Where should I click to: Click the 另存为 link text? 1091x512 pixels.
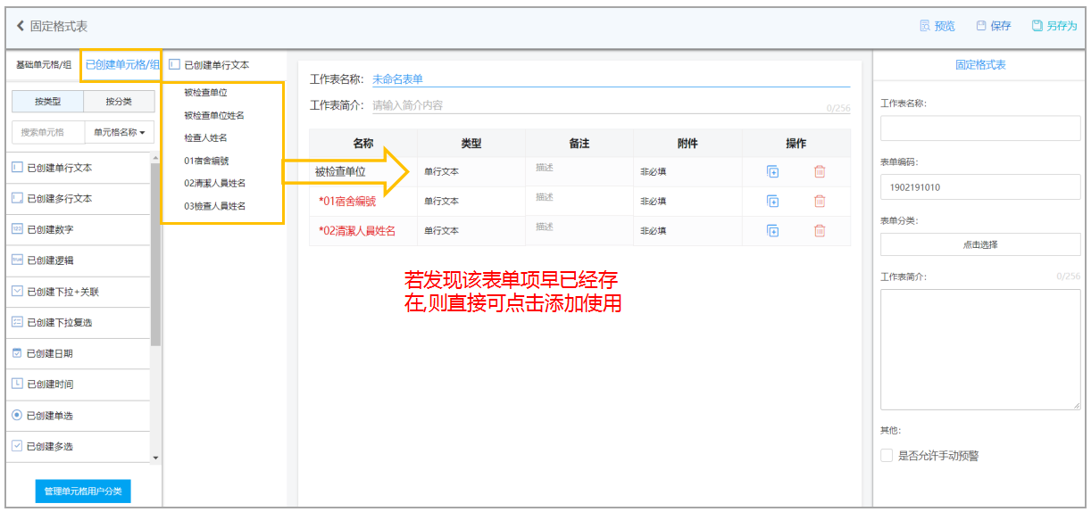click(1062, 26)
